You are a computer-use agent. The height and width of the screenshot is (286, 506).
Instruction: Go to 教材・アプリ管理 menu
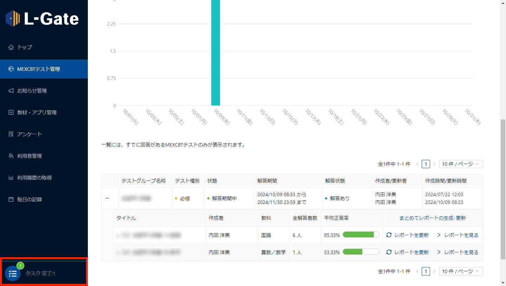[x=37, y=113]
